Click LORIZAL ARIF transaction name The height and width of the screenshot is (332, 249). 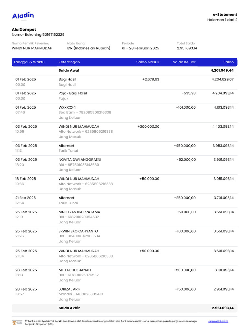(69, 289)
